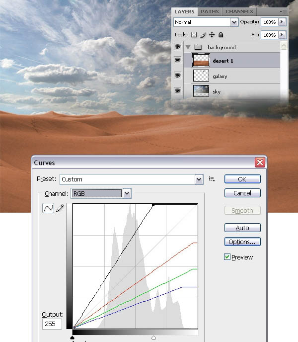The image size is (298, 342).
Task: Click the Auto button in Curves
Action: click(242, 228)
